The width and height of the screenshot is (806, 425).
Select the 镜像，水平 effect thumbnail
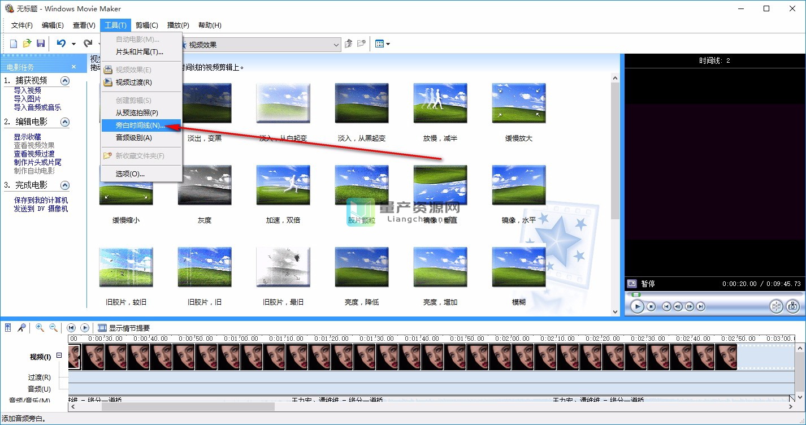click(x=519, y=185)
